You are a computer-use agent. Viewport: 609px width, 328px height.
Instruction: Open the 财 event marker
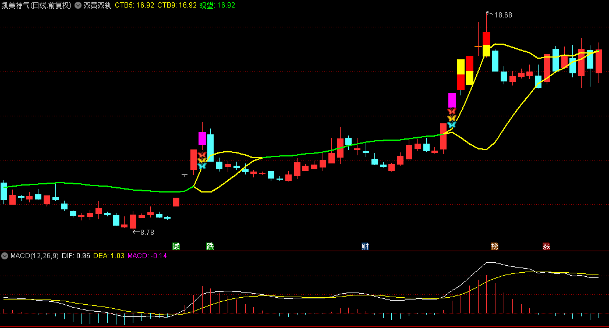(x=365, y=246)
